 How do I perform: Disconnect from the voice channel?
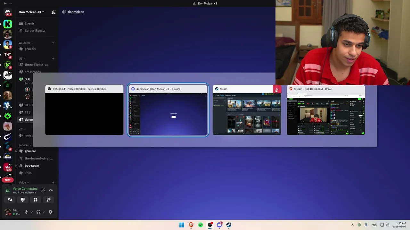tap(51, 190)
